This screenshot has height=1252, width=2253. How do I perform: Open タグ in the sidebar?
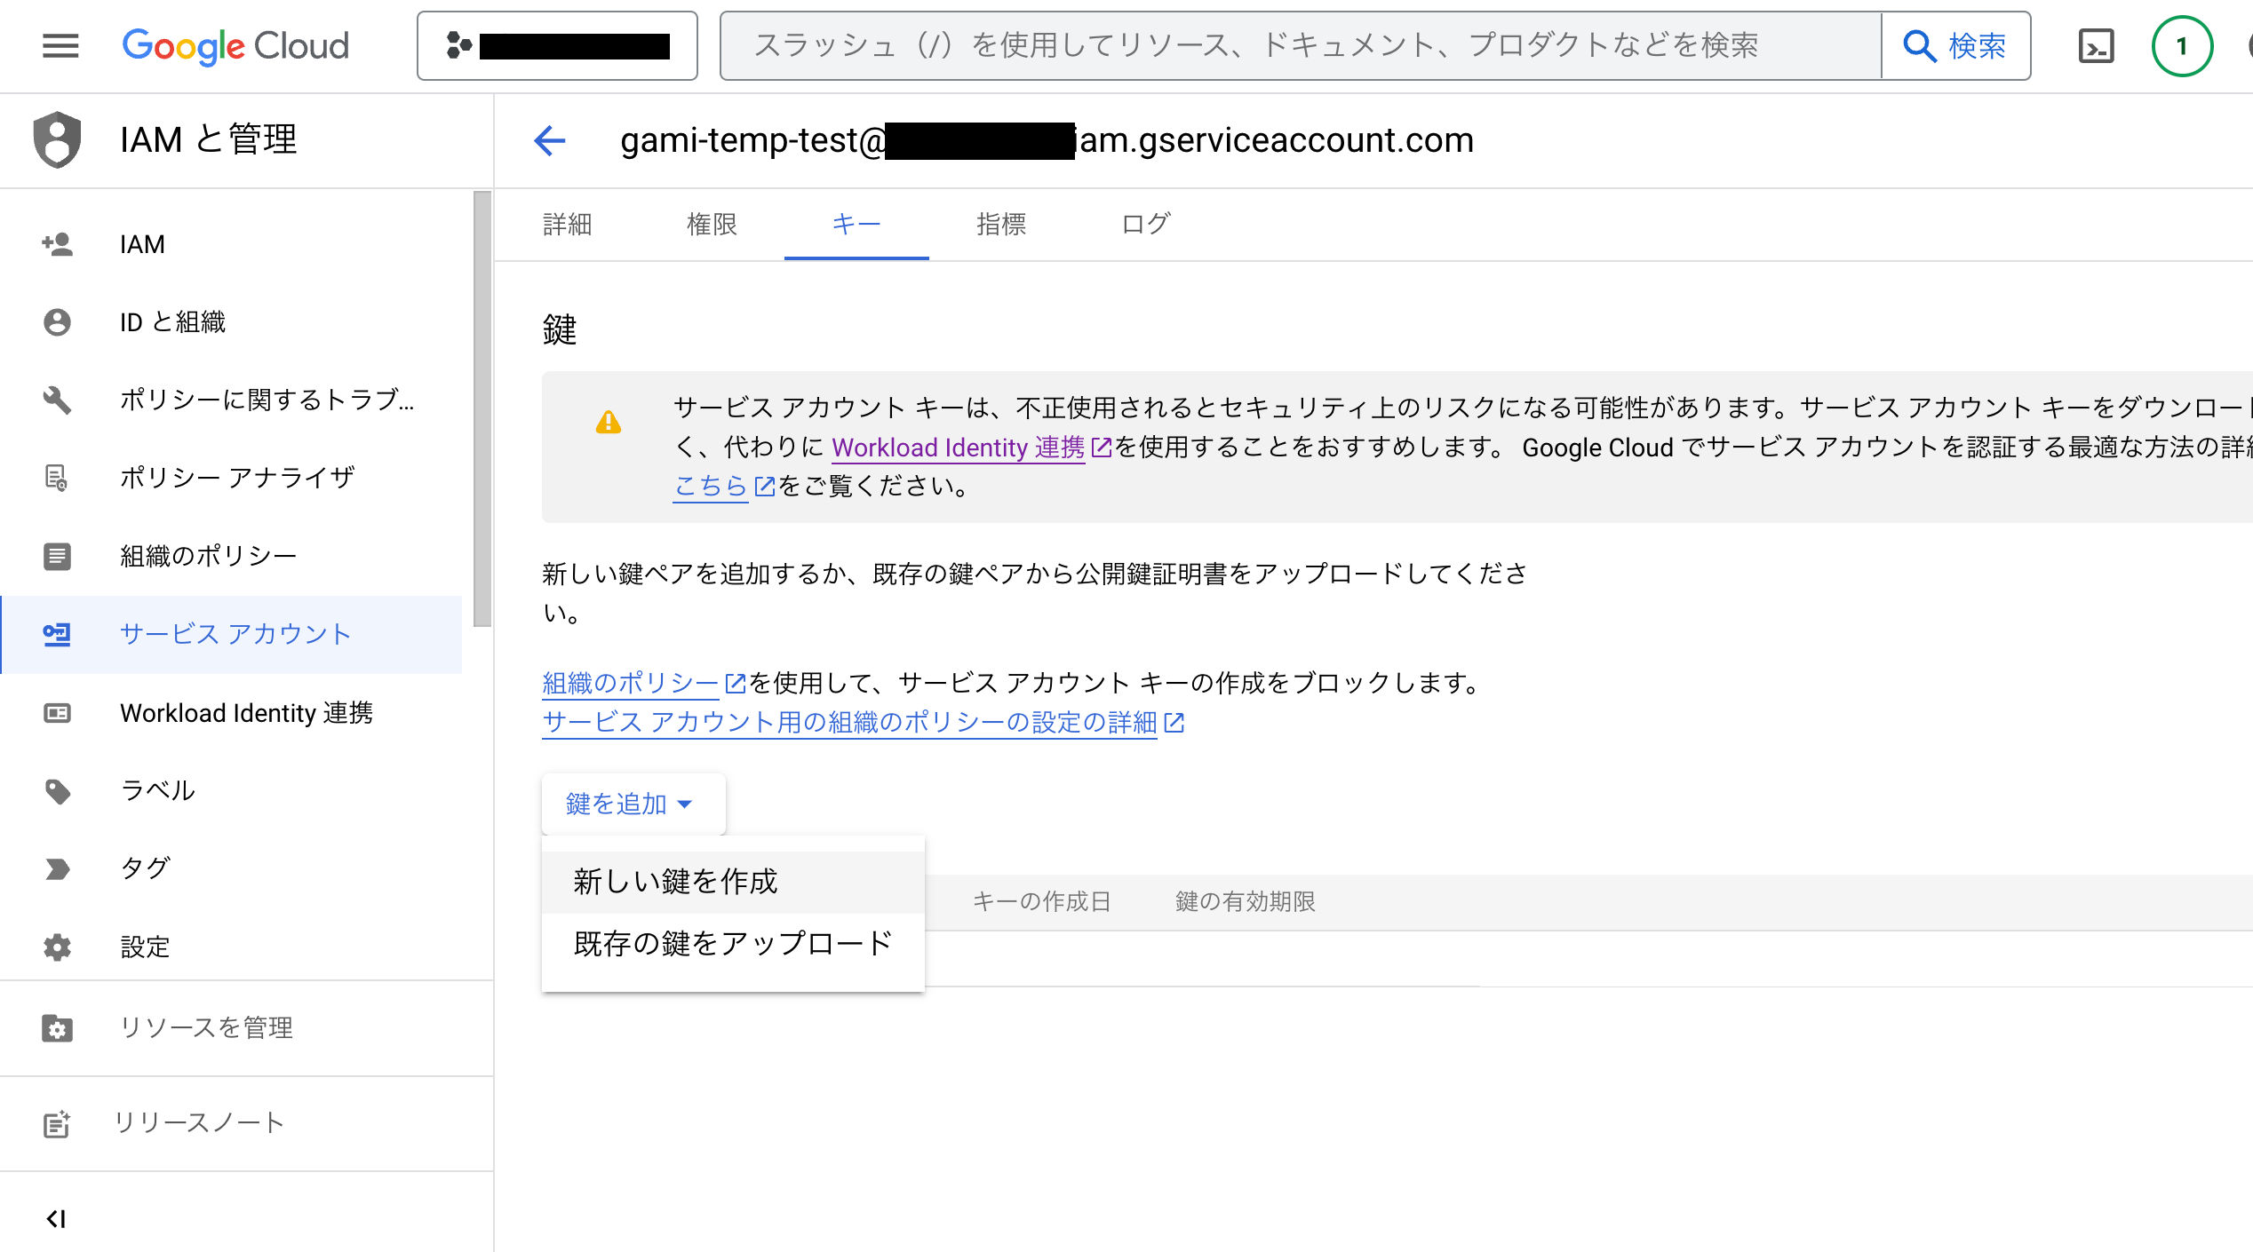pos(231,868)
